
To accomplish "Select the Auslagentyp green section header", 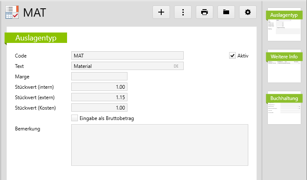I will coord(36,38).
